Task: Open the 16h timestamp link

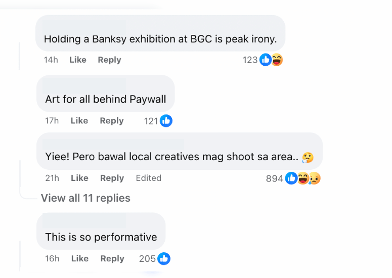Action: point(52,258)
